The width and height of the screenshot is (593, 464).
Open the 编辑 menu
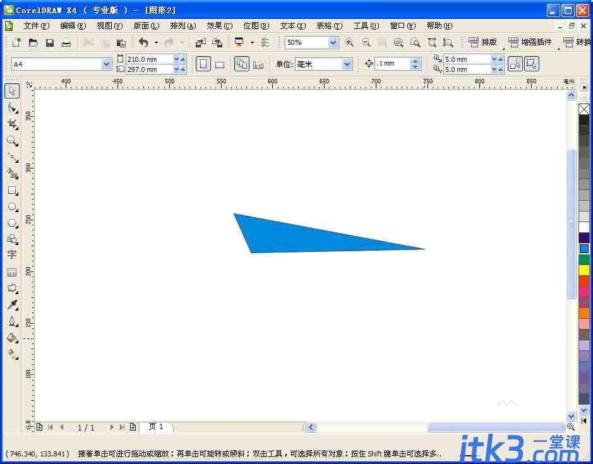tap(73, 26)
